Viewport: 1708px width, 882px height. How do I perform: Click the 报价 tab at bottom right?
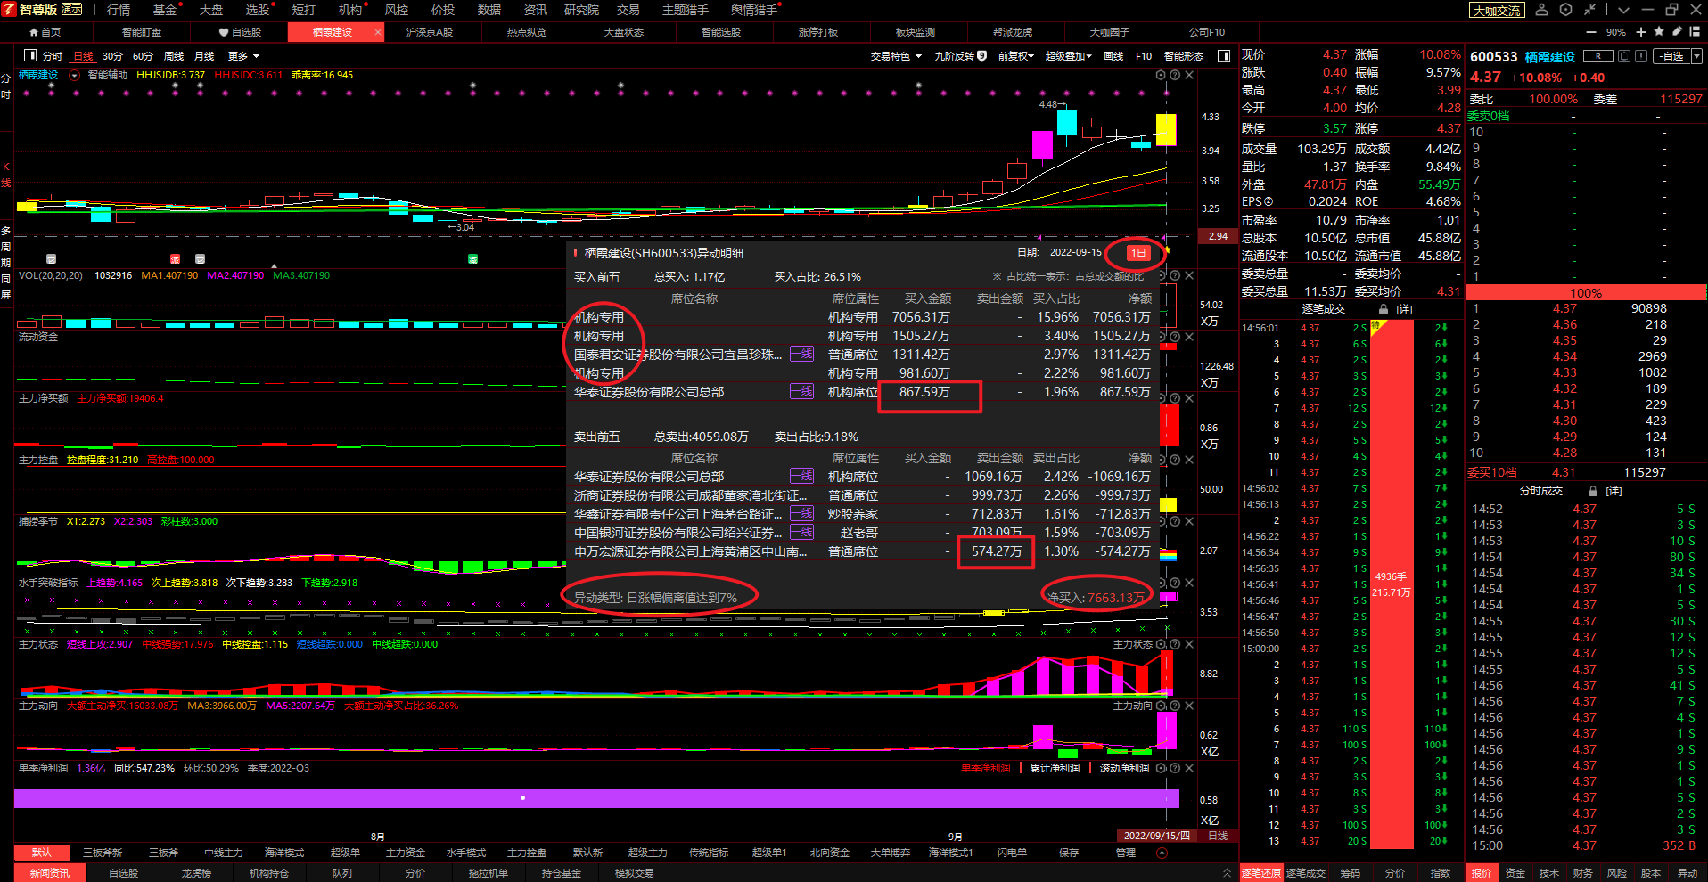[x=1481, y=873]
